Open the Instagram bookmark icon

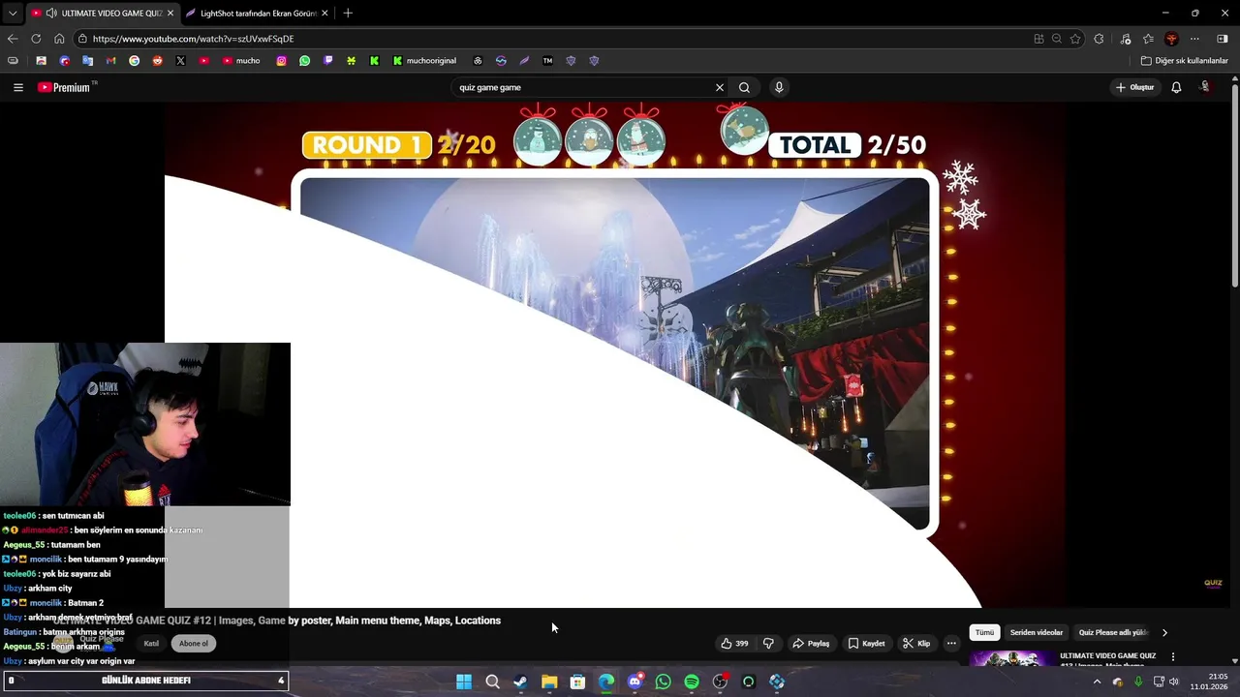pyautogui.click(x=281, y=60)
